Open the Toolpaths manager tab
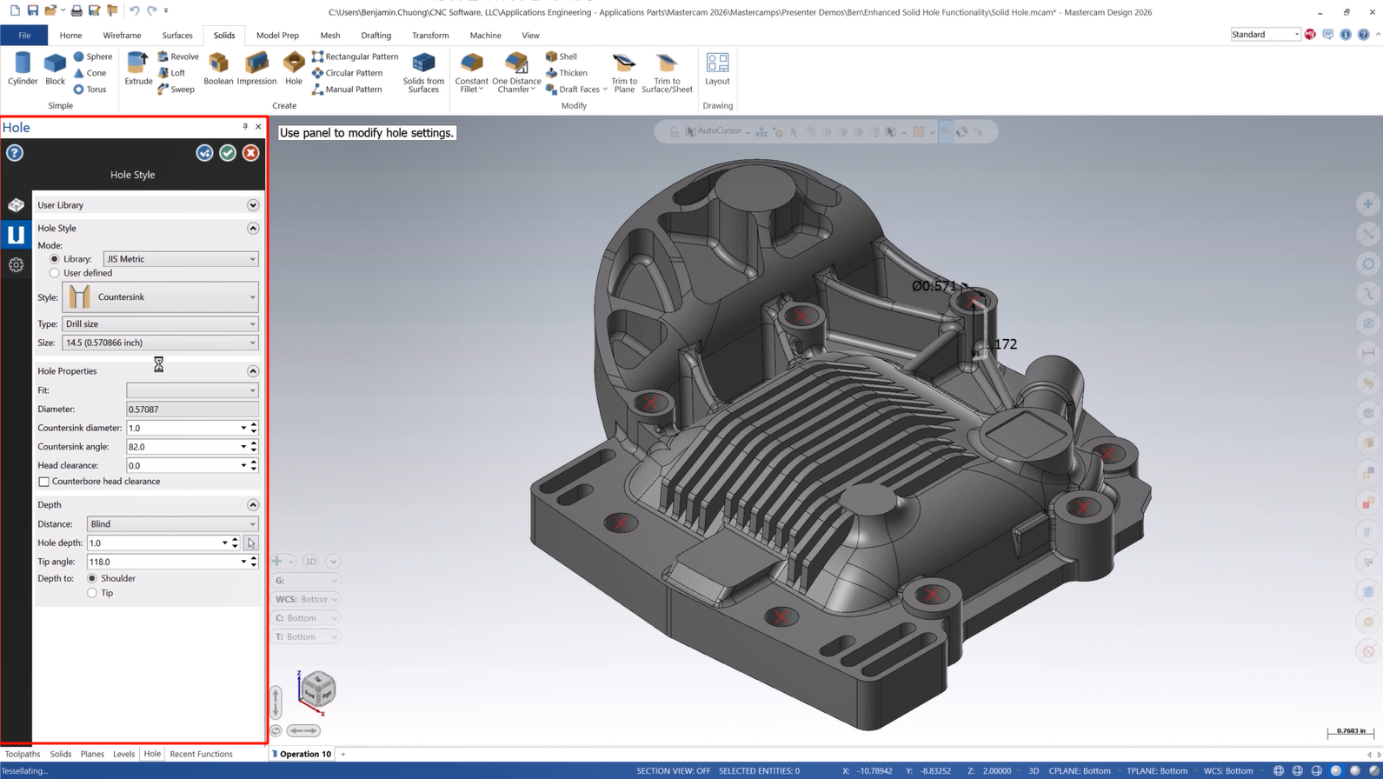Viewport: 1383px width, 779px height. coord(23,754)
